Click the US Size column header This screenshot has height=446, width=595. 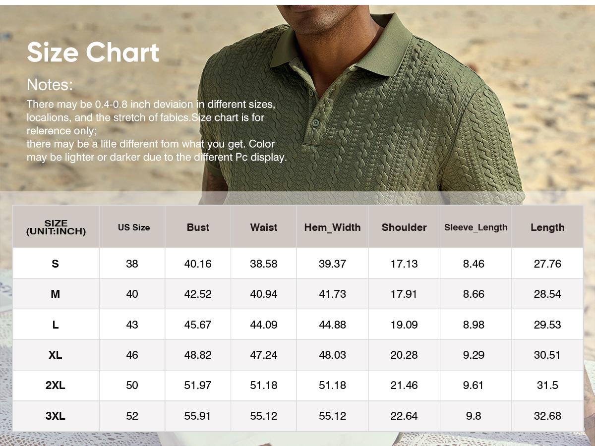132,227
